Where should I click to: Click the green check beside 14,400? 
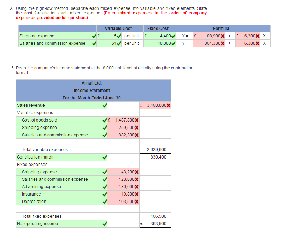point(173,36)
